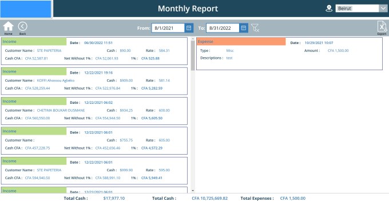This screenshot has height=206, width=389.
Task: Click expense amount CFA 1,500.00 in card
Action: pos(338,51)
